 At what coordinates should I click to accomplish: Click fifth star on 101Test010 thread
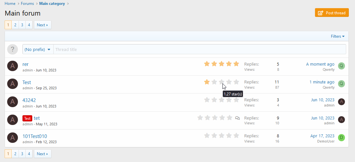236,135
